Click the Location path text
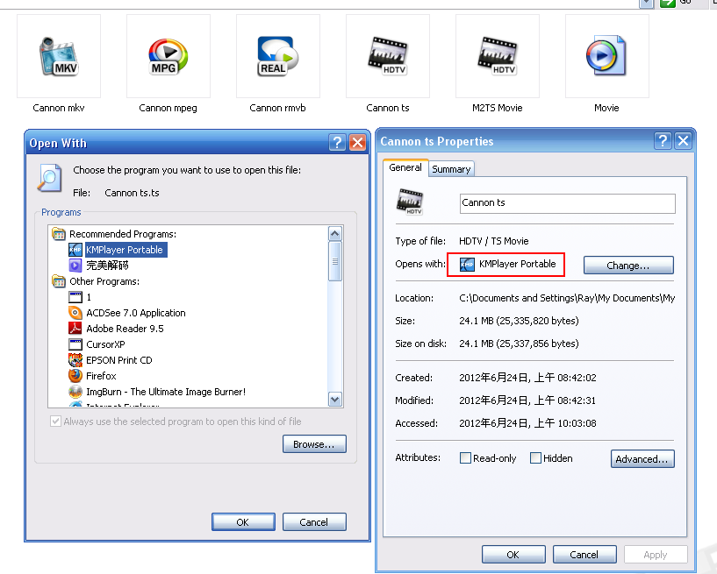 tap(567, 298)
